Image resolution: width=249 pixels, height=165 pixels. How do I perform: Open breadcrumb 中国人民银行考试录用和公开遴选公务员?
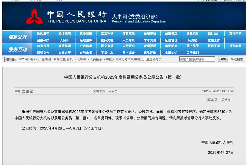[134, 59]
